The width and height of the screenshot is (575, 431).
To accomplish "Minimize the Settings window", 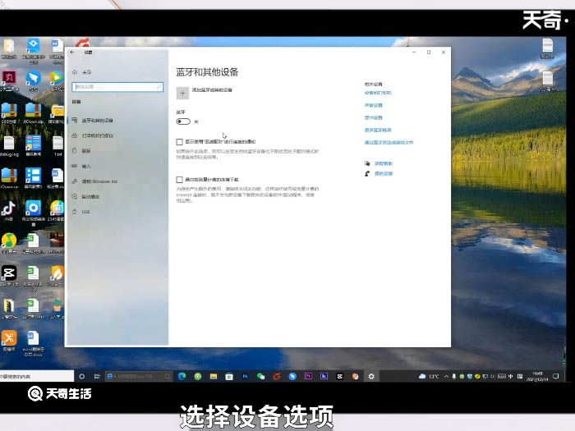I will 414,52.
